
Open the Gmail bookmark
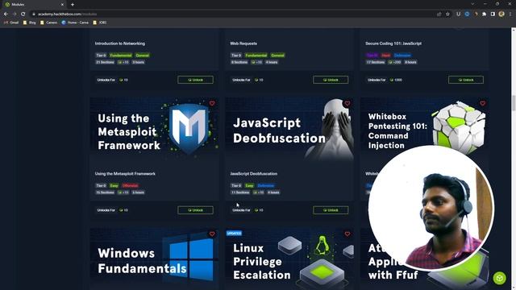pyautogui.click(x=11, y=23)
